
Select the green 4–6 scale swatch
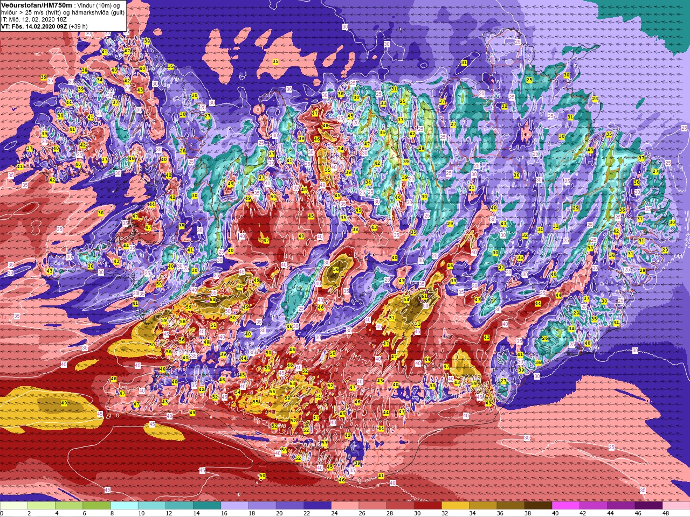68,505
